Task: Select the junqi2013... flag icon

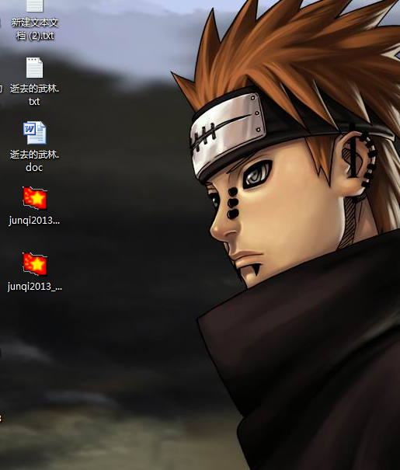Action: coord(35,198)
